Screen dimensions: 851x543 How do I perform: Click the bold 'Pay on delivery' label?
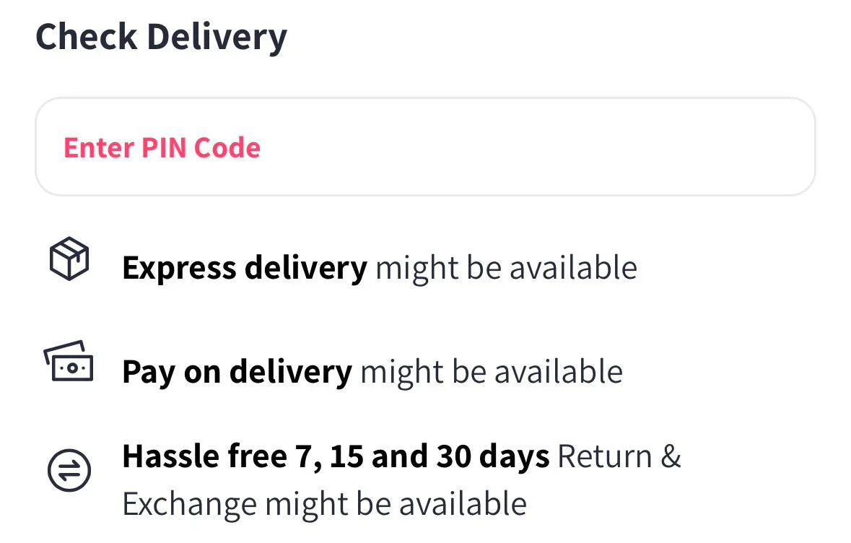coord(237,372)
